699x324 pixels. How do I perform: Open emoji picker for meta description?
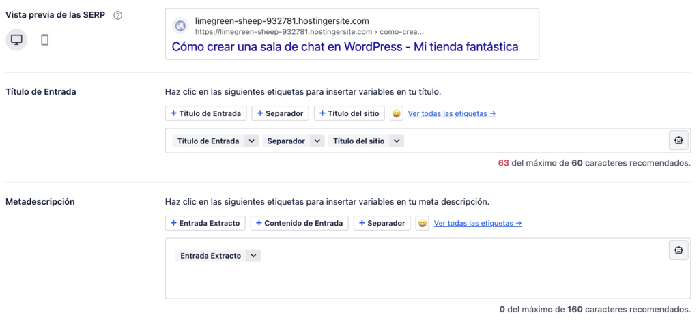422,223
